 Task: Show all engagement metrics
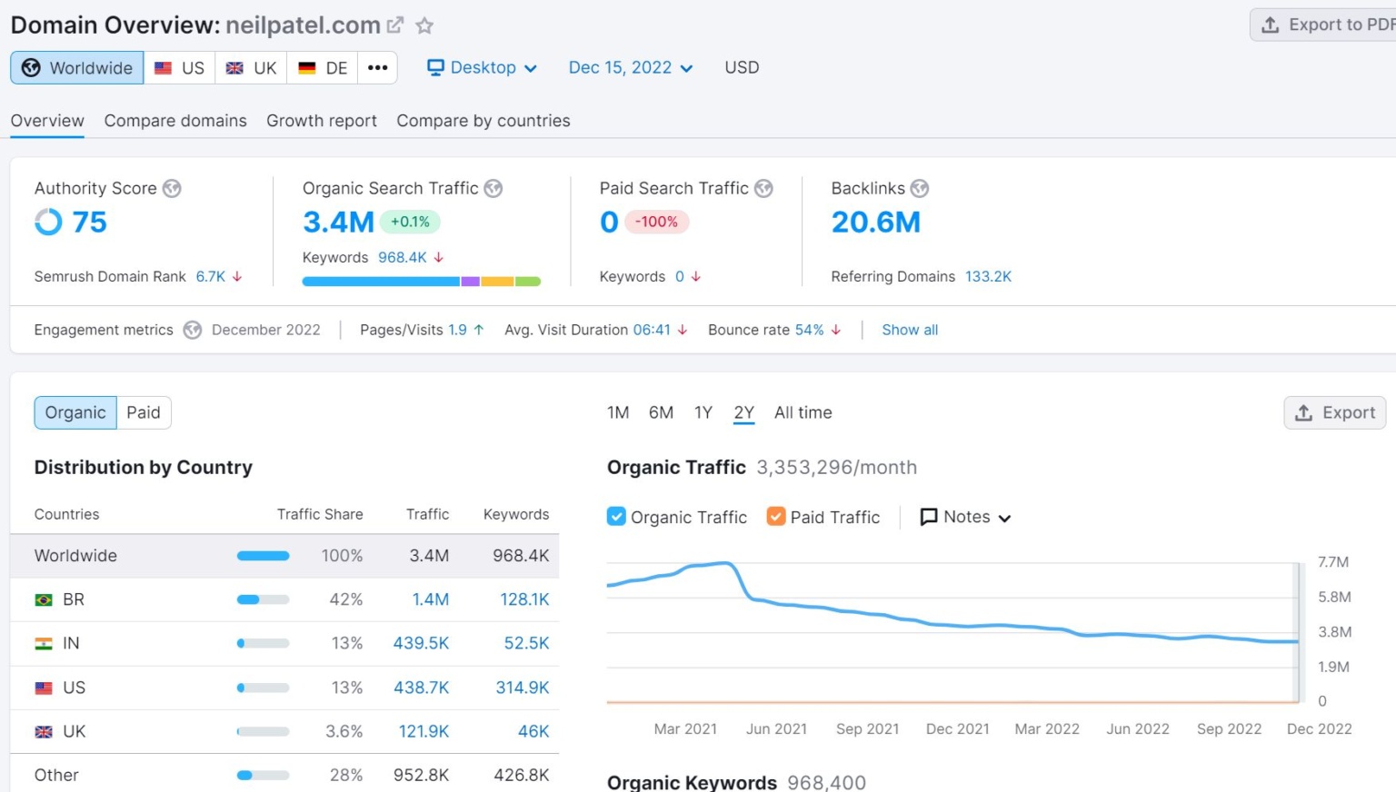[909, 330]
